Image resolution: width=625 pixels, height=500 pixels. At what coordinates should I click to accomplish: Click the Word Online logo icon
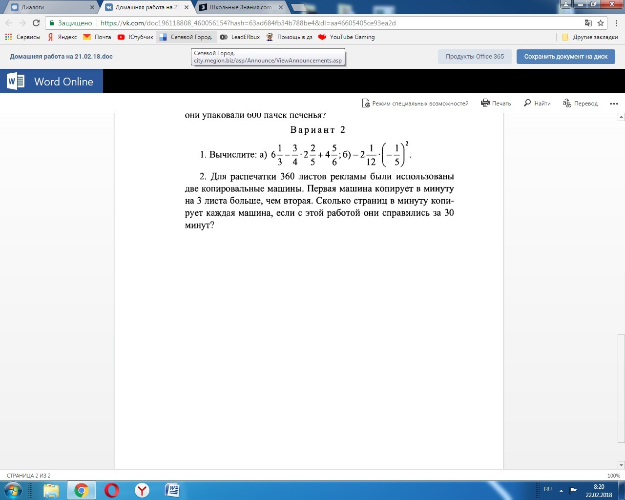[x=16, y=82]
